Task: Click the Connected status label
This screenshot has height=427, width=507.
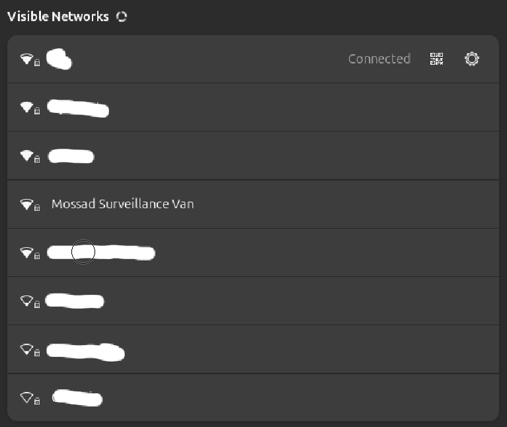Action: click(x=379, y=59)
